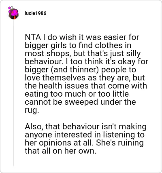Viewport: 162px width, 173px height.
Task: Click the word "shops," in the comment
Action: pyautogui.click(x=59, y=54)
